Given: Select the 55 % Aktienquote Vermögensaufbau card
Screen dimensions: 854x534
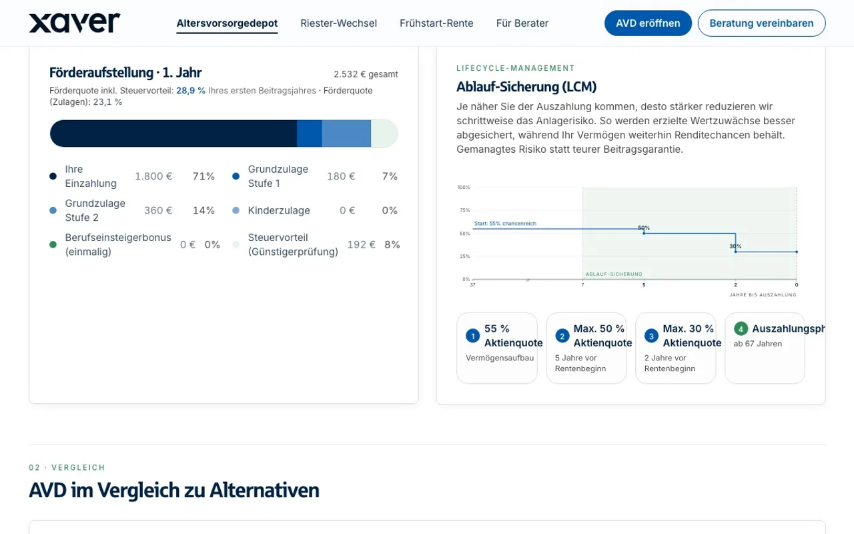Looking at the screenshot, I should pyautogui.click(x=497, y=348).
